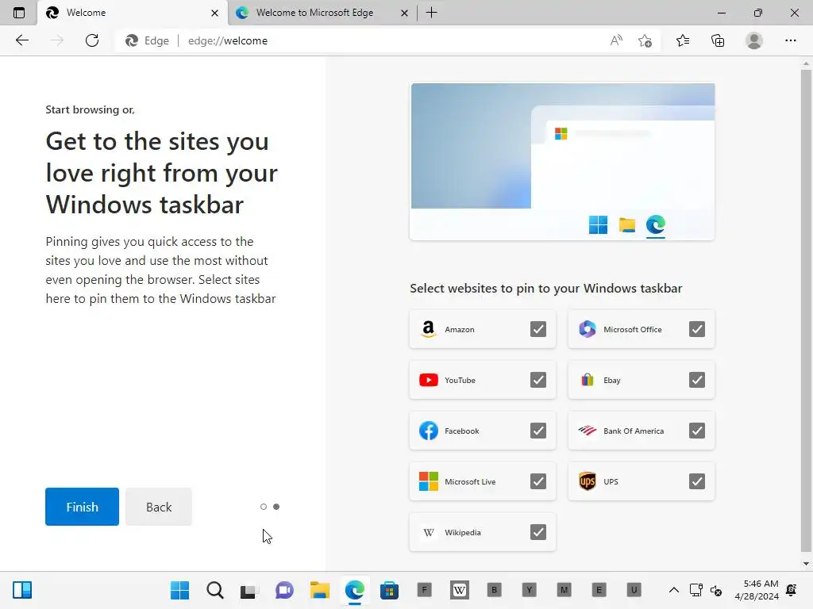Open Task View on the taskbar
Image resolution: width=813 pixels, height=609 pixels.
(x=249, y=590)
